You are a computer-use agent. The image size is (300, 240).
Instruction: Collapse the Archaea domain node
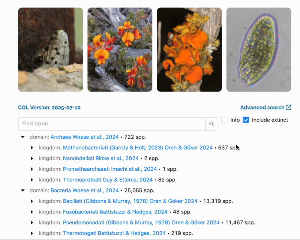(23, 137)
